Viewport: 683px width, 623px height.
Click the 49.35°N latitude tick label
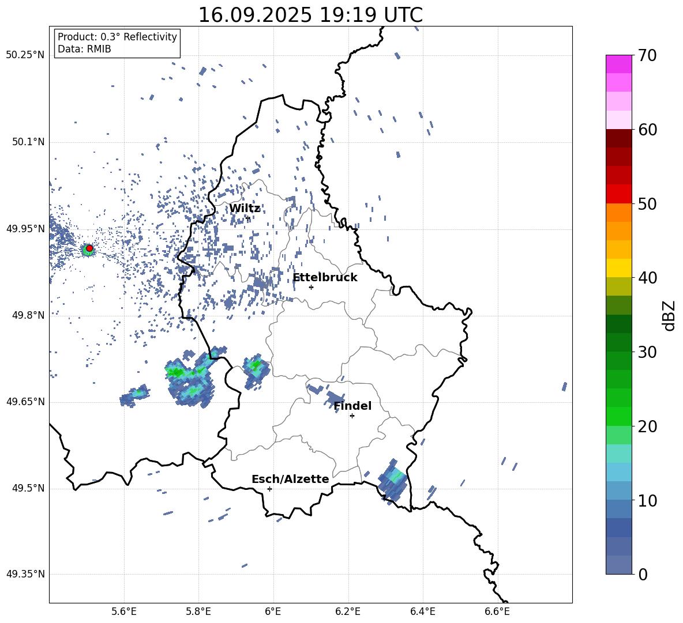tap(25, 574)
